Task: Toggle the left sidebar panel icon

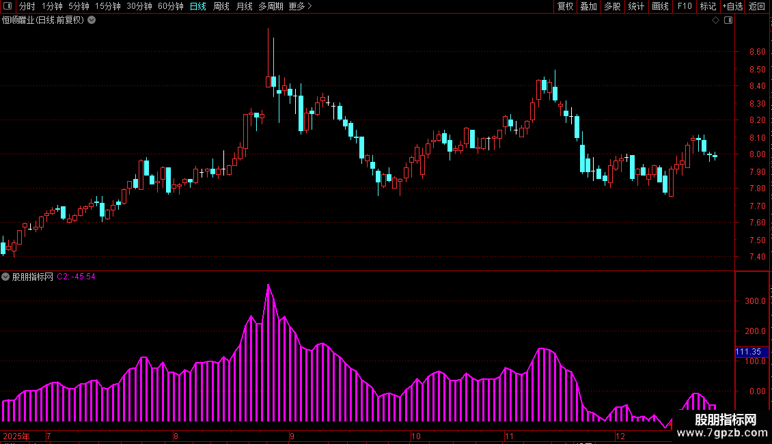Action: 8,6
